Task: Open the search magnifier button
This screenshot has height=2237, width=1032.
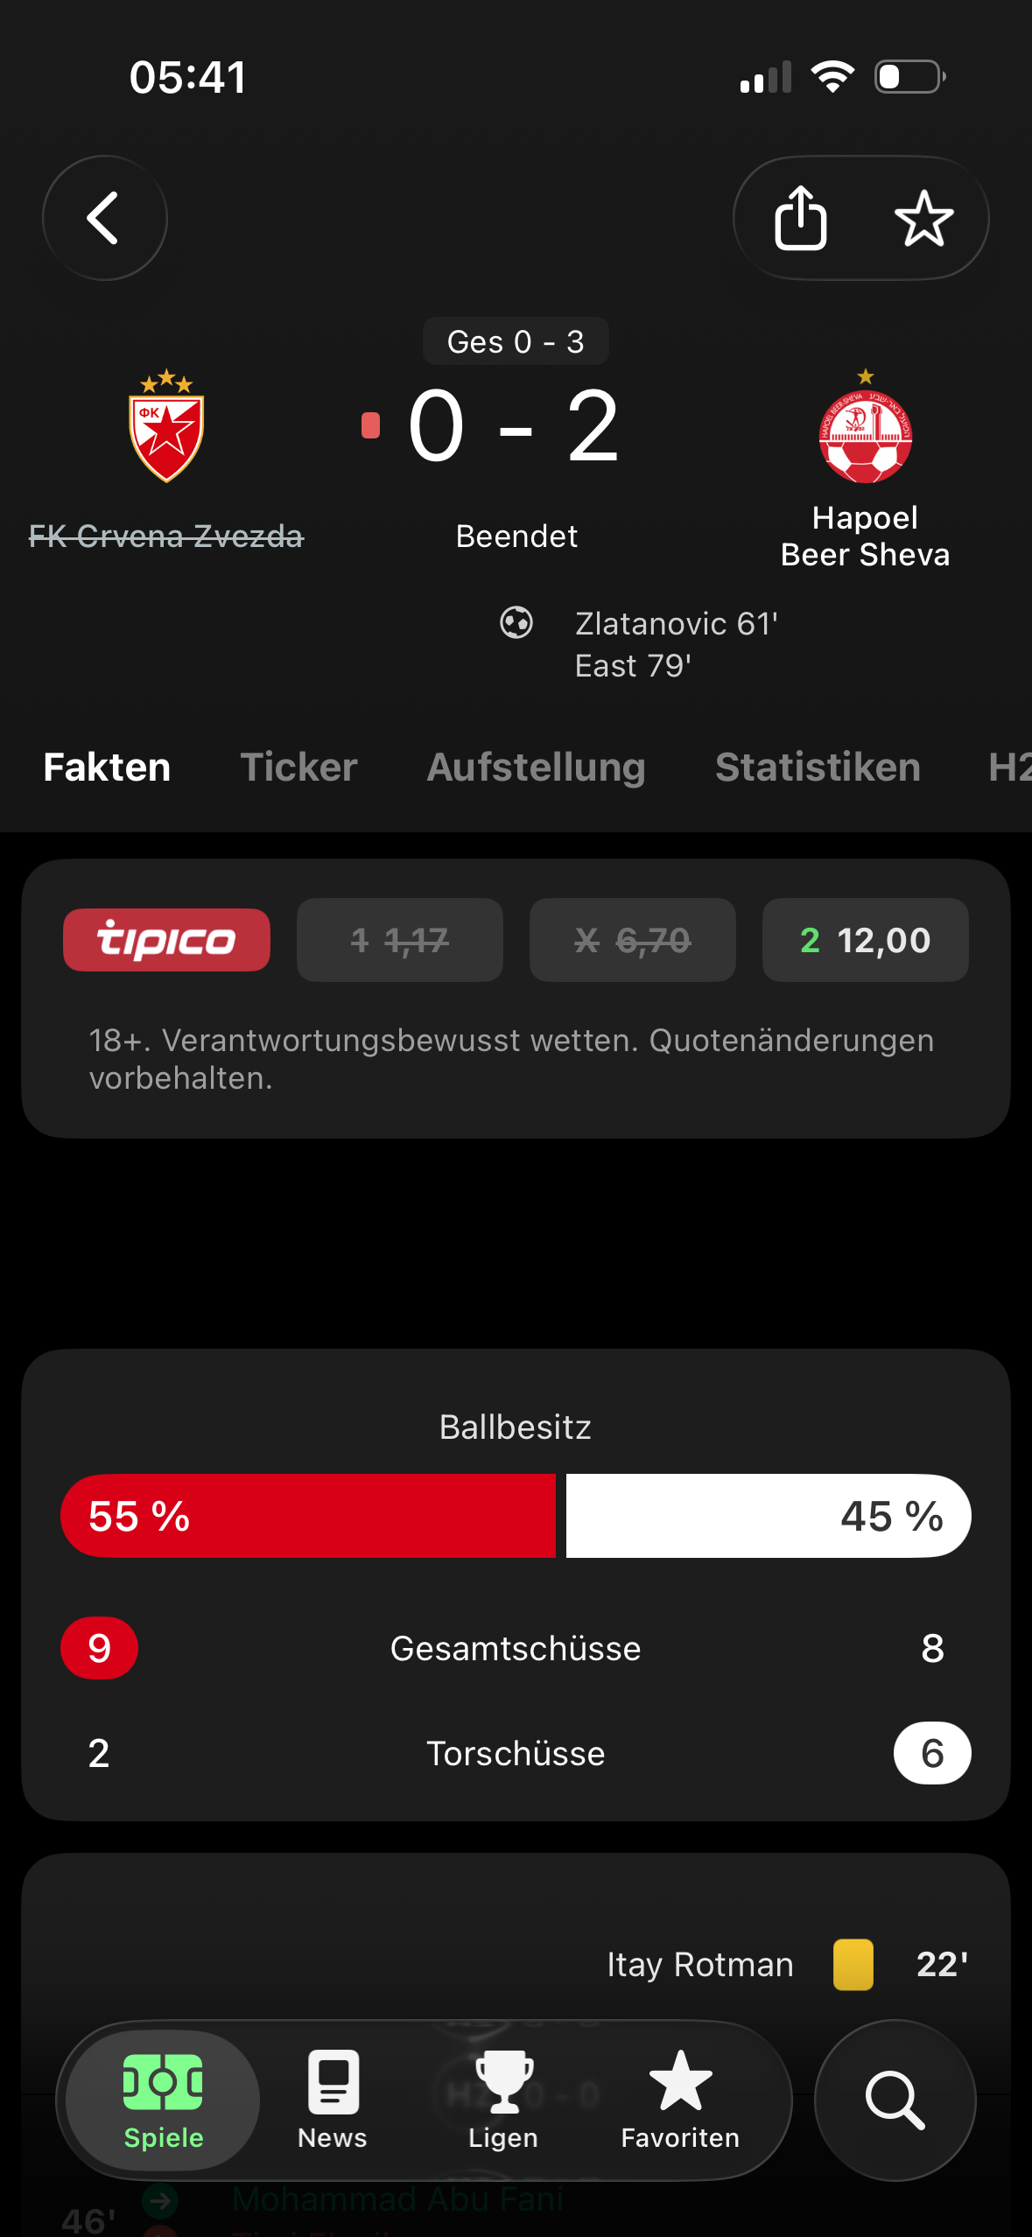Action: point(895,2100)
